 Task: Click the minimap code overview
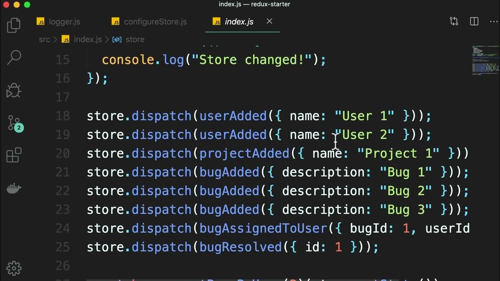click(485, 60)
